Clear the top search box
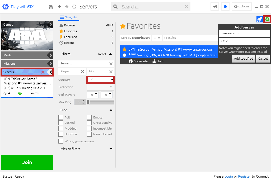Image resolution: width=271 pixels, height=181 pixels. [186, 7]
